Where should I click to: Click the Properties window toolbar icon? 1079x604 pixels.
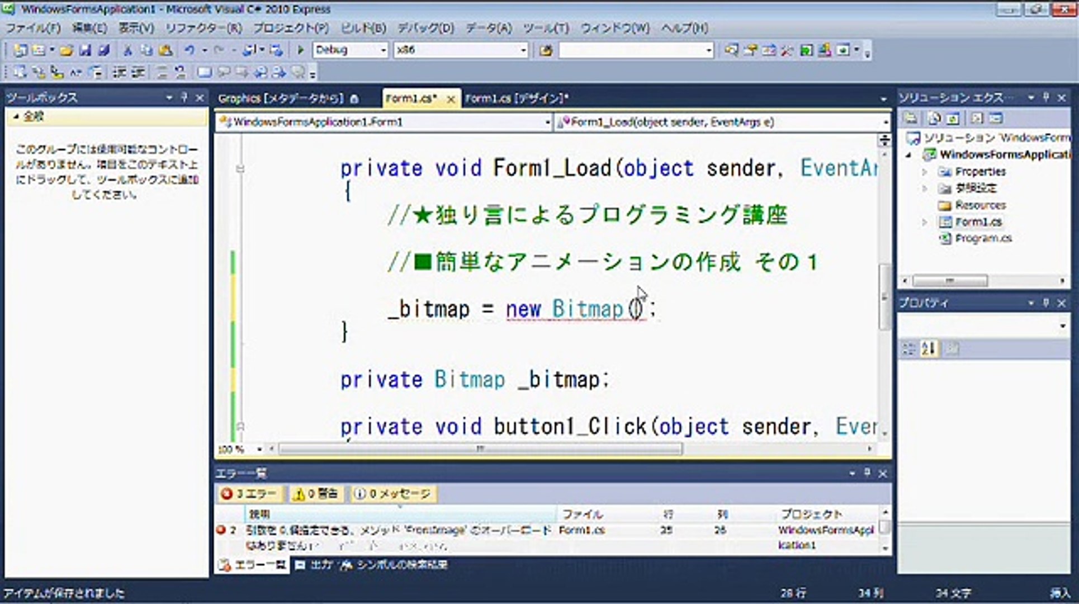750,50
